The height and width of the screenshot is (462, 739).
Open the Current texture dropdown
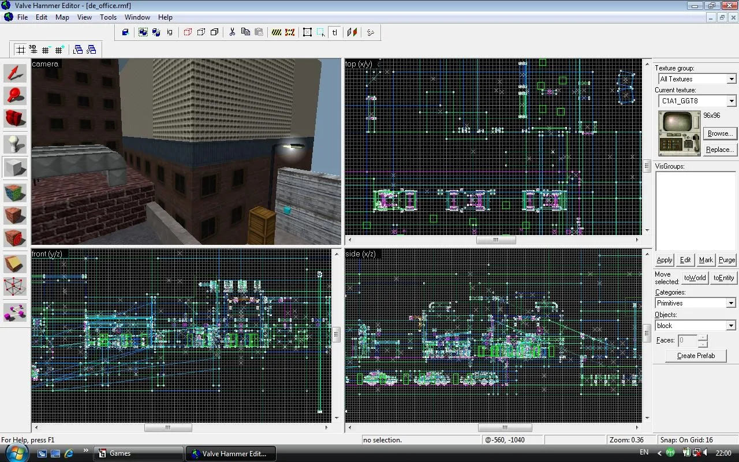coord(731,101)
